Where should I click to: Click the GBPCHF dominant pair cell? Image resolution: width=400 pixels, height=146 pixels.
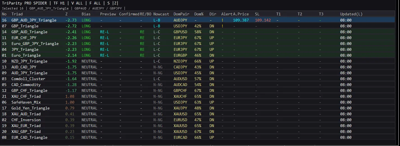[x=180, y=90]
